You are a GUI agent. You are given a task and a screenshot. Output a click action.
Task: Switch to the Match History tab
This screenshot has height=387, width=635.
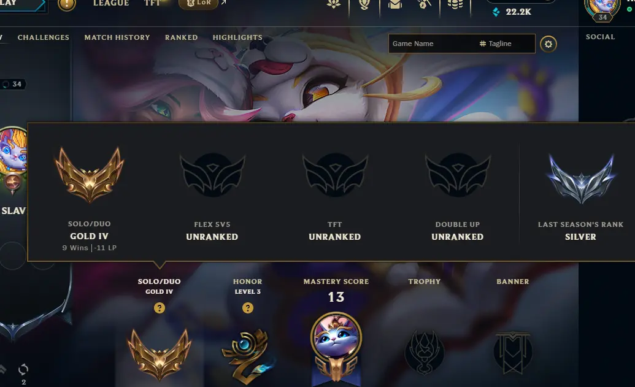click(117, 37)
